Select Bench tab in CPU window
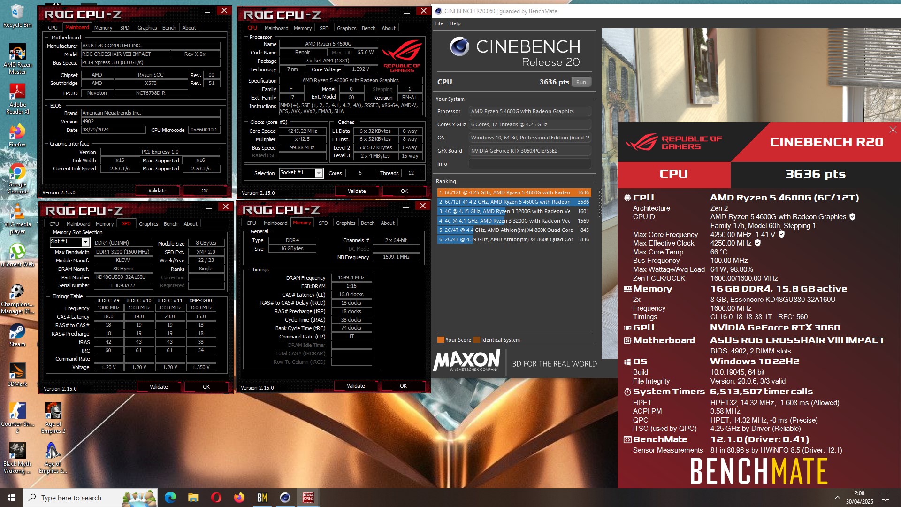This screenshot has width=901, height=507. 368,28
